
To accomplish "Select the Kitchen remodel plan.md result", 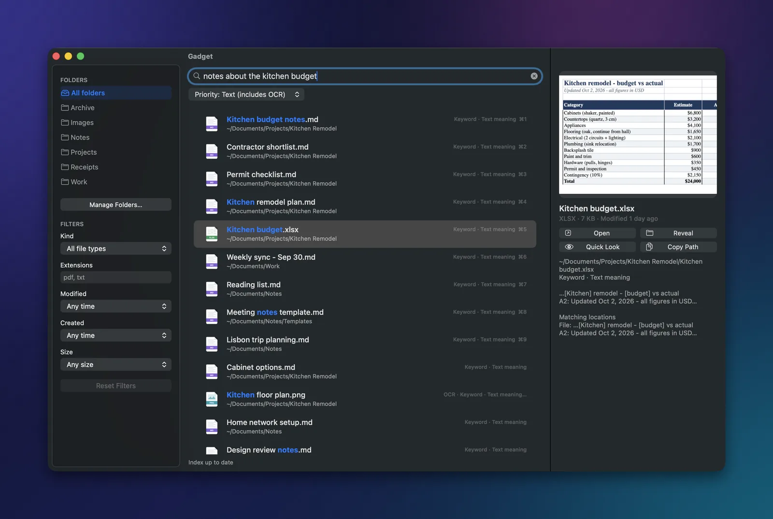I will coord(365,206).
